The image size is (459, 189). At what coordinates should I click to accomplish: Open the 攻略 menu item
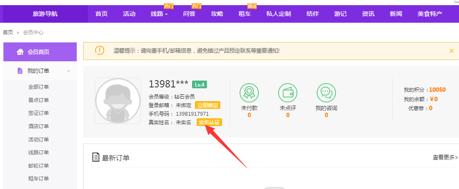pos(217,14)
